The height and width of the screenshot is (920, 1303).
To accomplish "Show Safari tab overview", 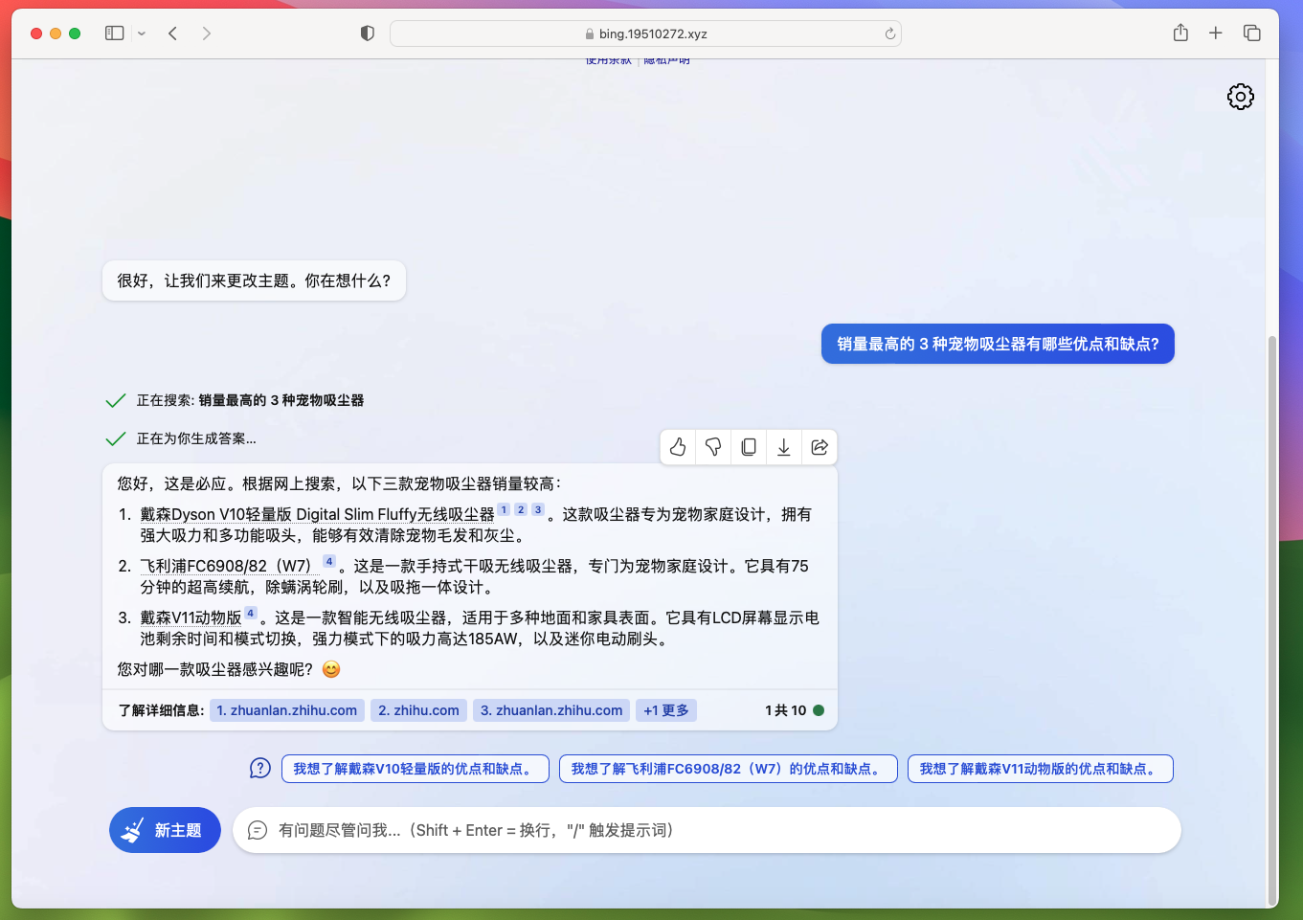I will tap(1251, 33).
